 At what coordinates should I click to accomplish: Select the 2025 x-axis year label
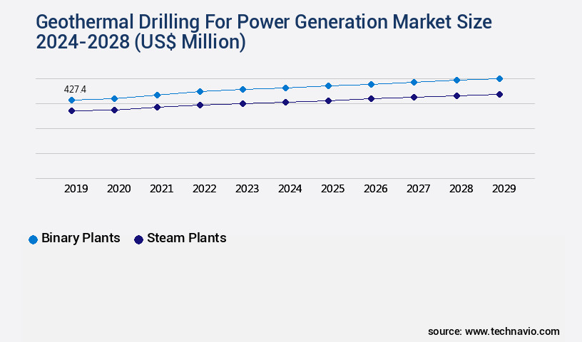[333, 189]
